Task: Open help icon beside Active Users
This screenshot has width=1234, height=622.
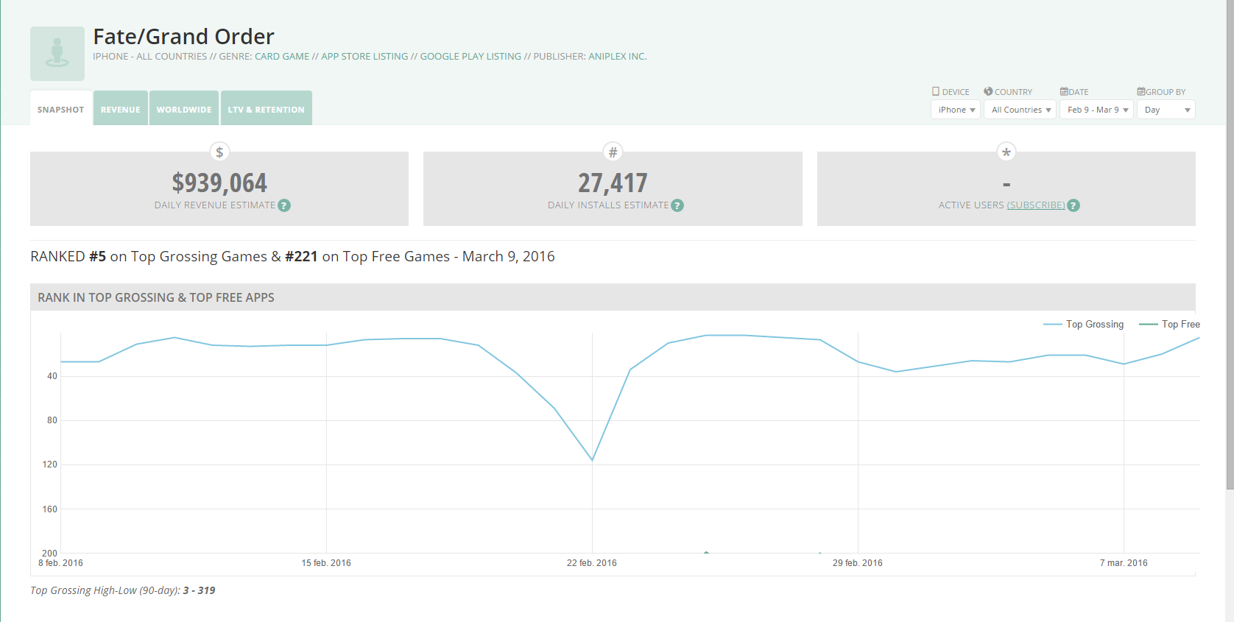Action: [1073, 205]
